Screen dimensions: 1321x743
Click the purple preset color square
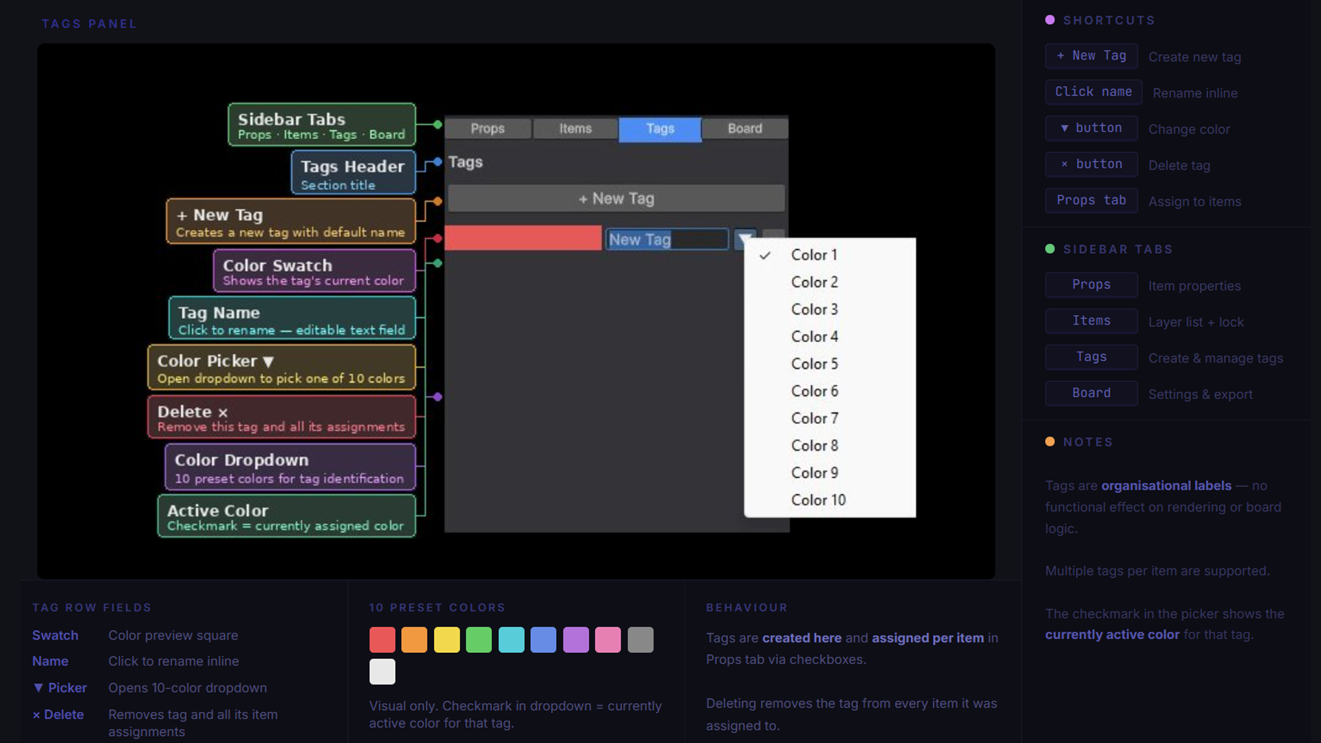(x=576, y=640)
